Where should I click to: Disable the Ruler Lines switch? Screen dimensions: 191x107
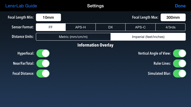pyautogui.click(x=180, y=63)
